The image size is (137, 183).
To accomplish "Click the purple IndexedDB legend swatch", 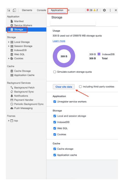I will (x=99, y=54).
